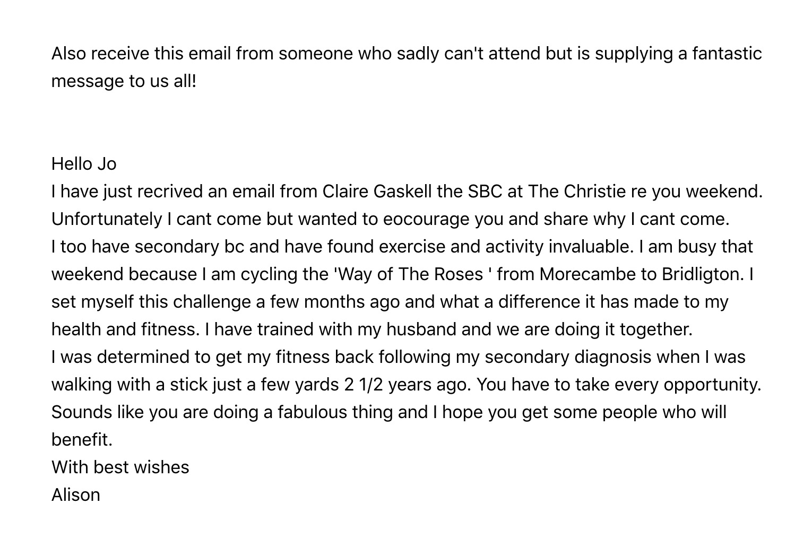Click the sign-off name 'Alison'
The image size is (812, 547).
click(76, 495)
